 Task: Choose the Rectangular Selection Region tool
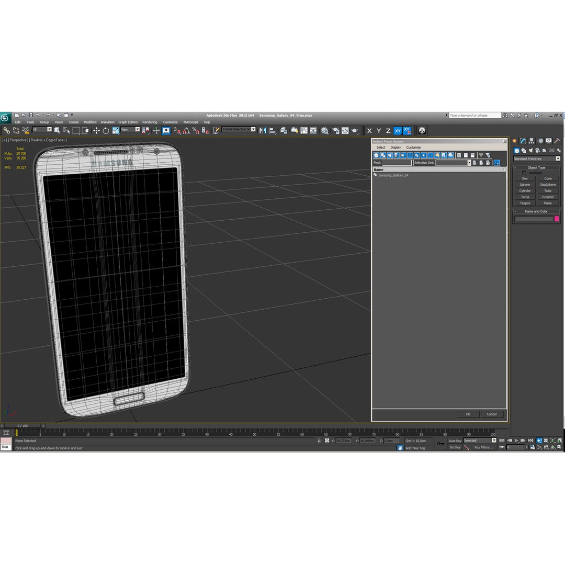click(76, 130)
